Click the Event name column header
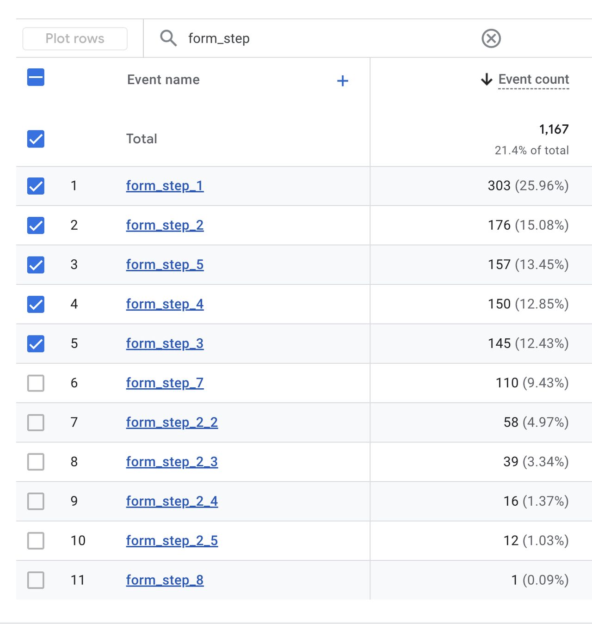Image resolution: width=592 pixels, height=624 pixels. 163,80
